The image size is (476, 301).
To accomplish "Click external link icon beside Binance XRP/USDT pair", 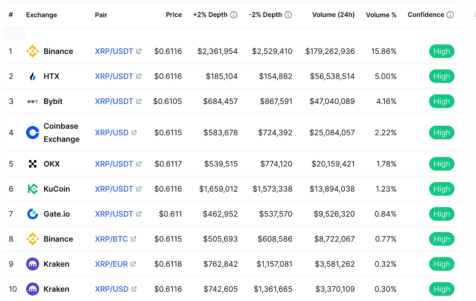I will pos(138,51).
